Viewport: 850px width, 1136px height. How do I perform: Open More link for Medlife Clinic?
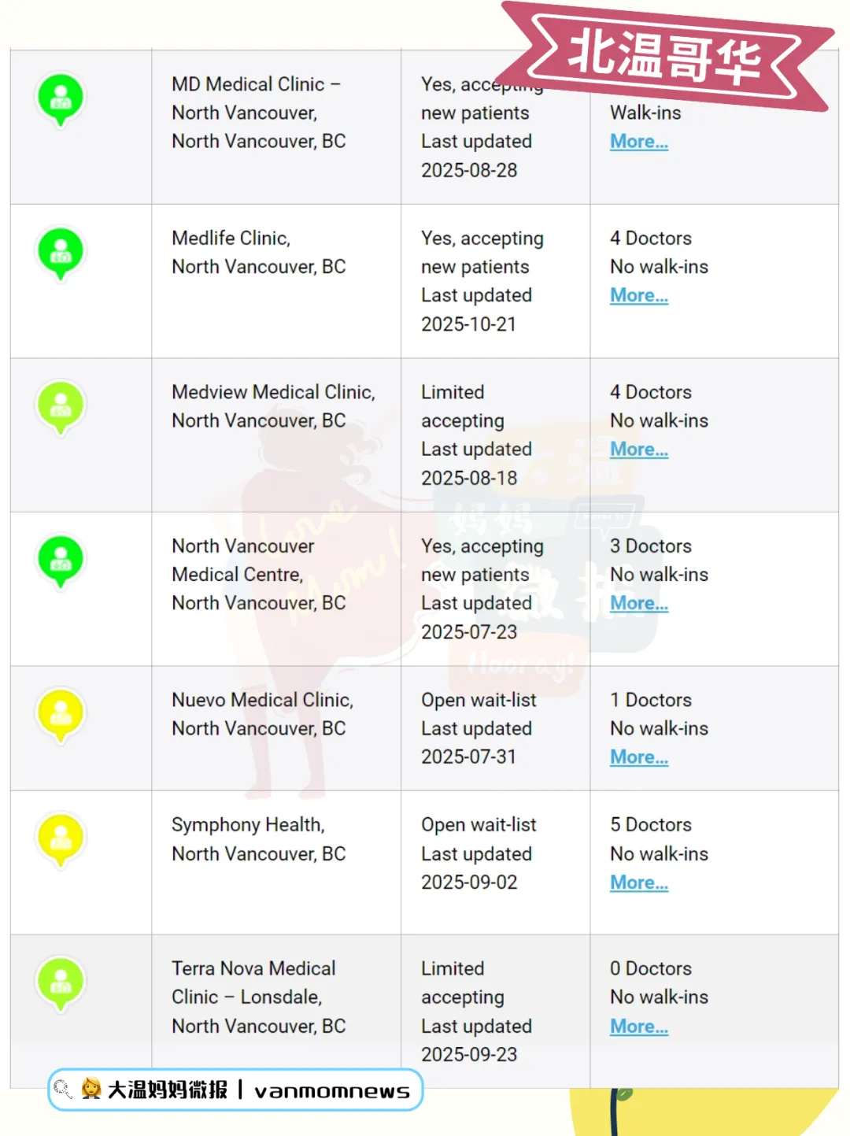(x=638, y=295)
